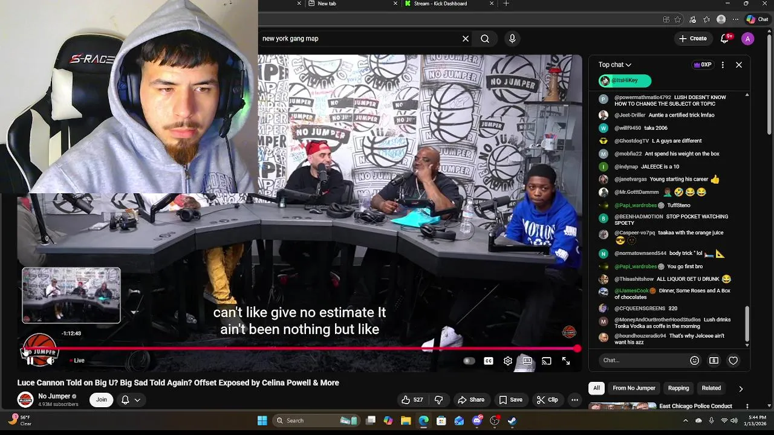Show more filter chips arrow
This screenshot has height=435, width=774.
coord(741,388)
